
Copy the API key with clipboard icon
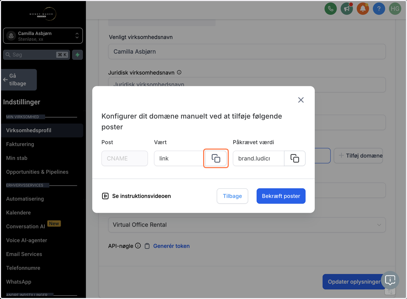[147, 246]
